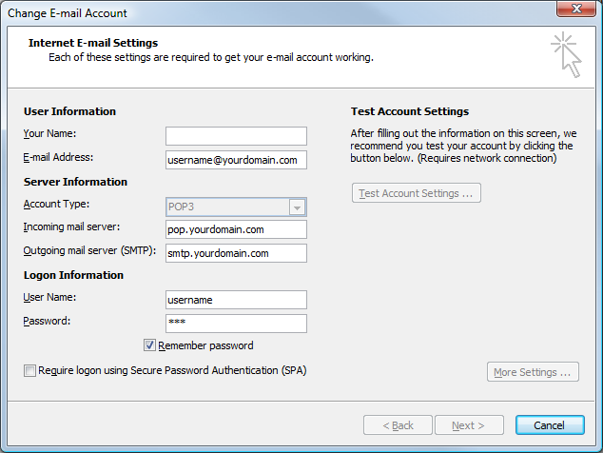Click the Internet E-mail Settings heading
Image resolution: width=603 pixels, height=453 pixels.
(x=93, y=43)
